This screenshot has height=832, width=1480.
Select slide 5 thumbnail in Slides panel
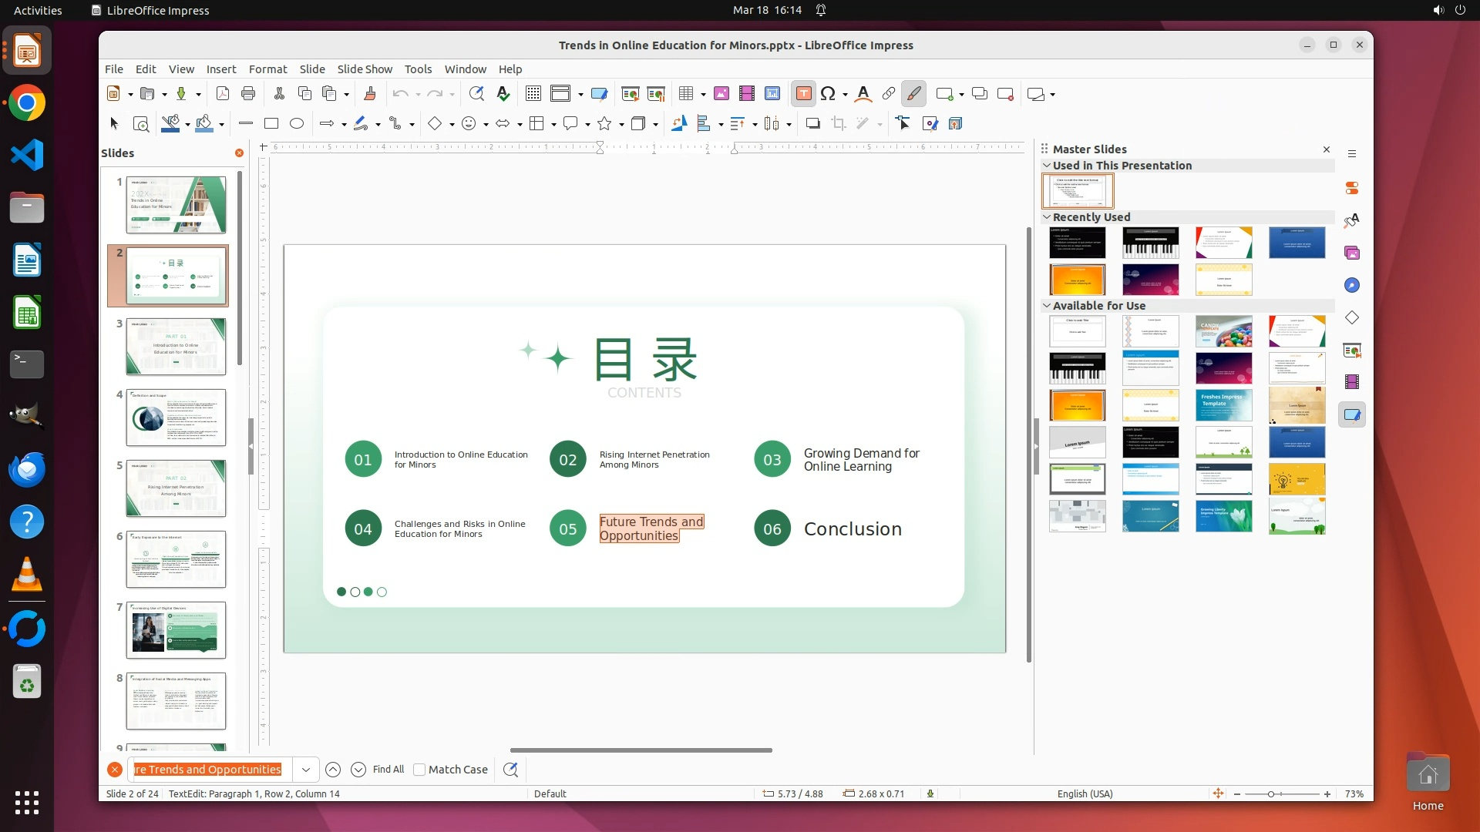(x=176, y=488)
